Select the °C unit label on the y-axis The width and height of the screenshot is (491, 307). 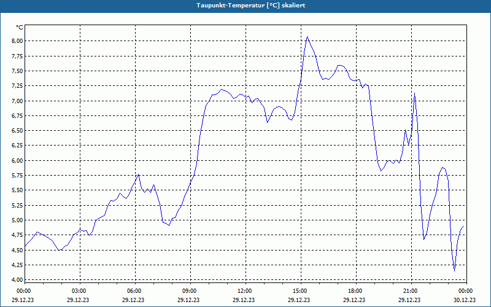coord(20,28)
